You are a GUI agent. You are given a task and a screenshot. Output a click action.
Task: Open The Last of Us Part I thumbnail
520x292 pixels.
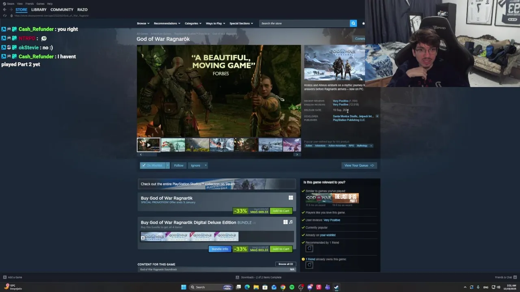pyautogui.click(x=346, y=198)
